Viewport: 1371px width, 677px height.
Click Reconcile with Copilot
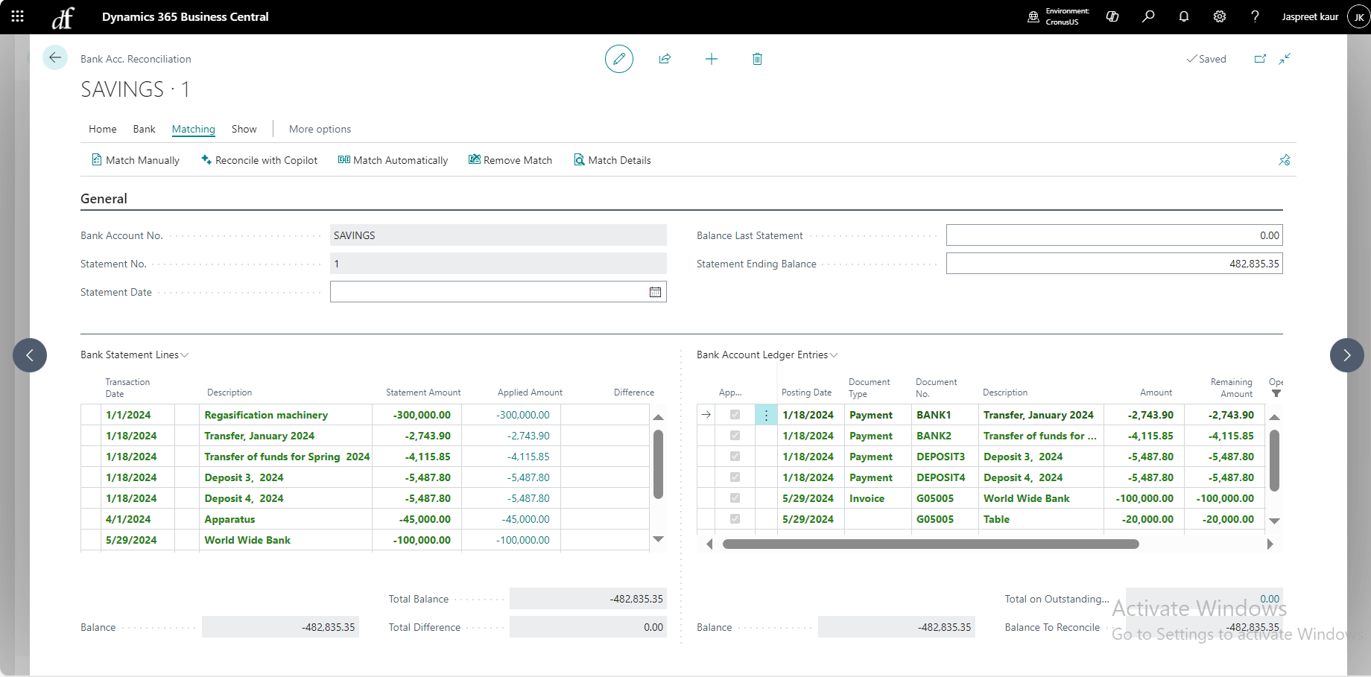(x=259, y=160)
